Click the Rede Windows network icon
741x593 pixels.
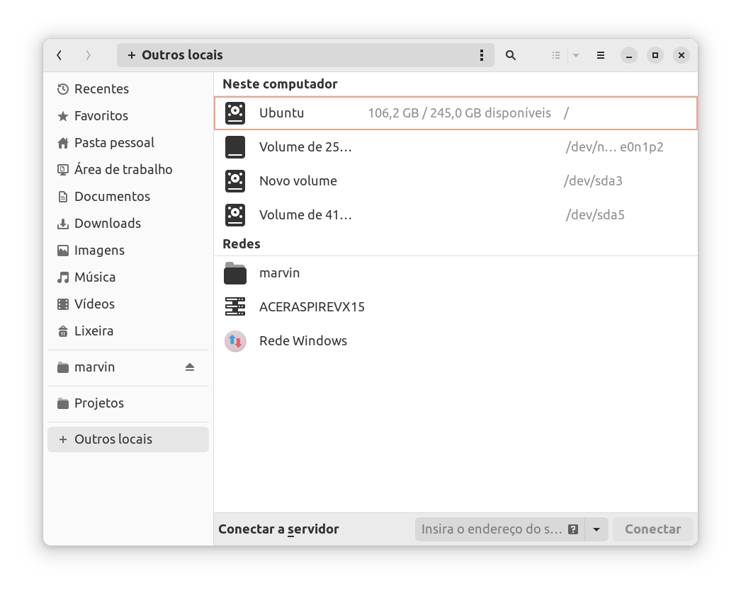point(235,341)
